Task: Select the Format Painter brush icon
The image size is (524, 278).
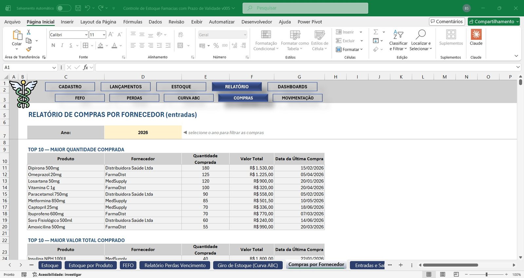Action: [29, 49]
